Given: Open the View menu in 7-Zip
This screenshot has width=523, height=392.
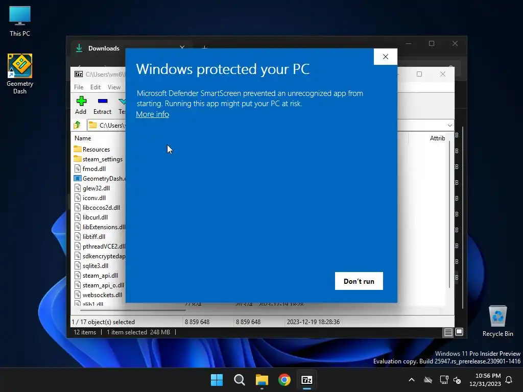Looking at the screenshot, I should tap(114, 87).
